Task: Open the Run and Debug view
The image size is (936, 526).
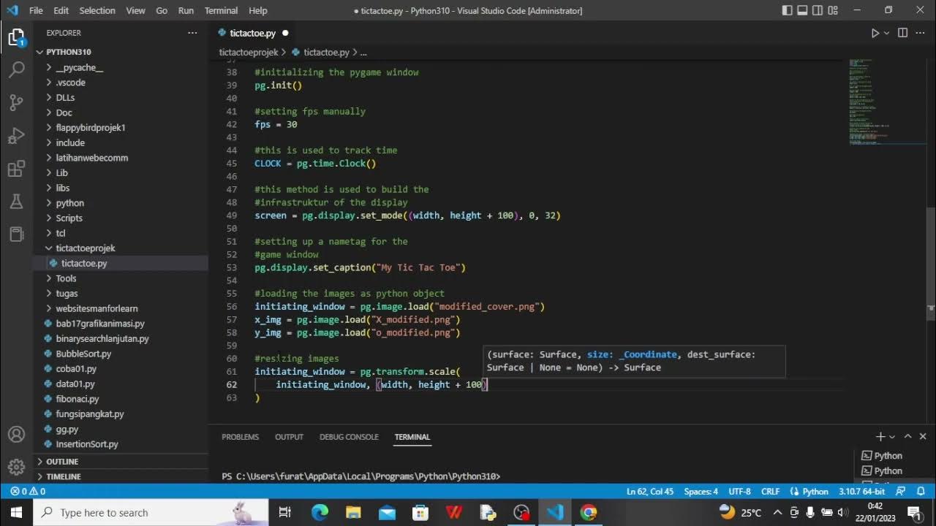Action: [x=16, y=137]
